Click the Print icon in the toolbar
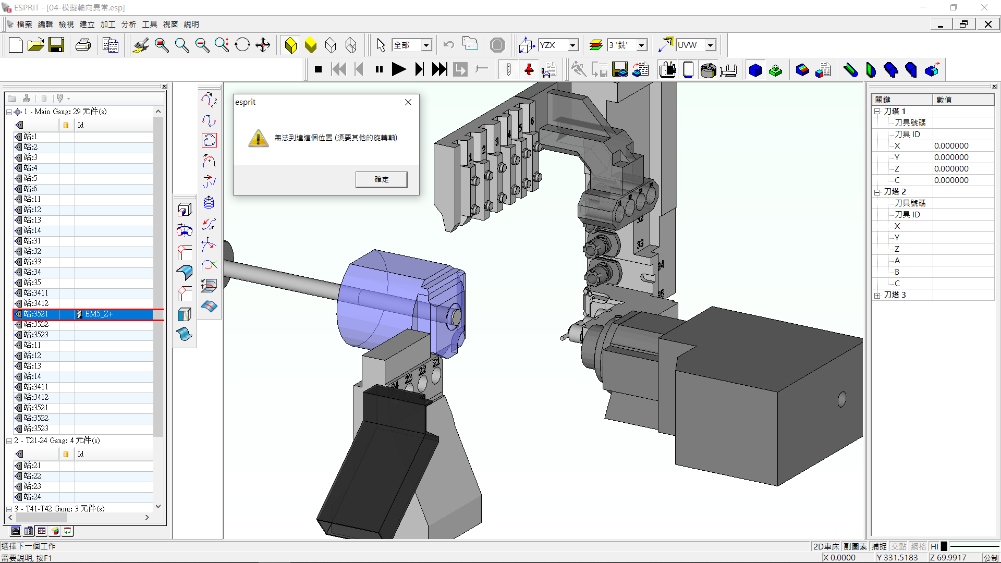 pyautogui.click(x=83, y=45)
